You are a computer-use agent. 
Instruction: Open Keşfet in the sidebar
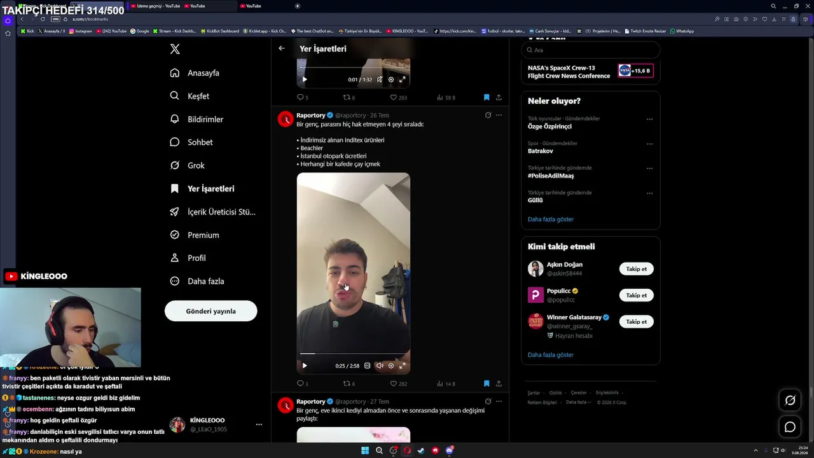190,96
